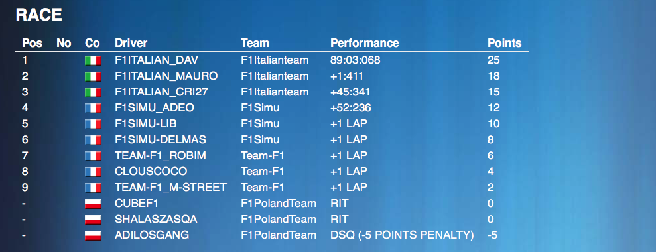
Task: Open driver SHALASZASQA
Action: pos(156,220)
